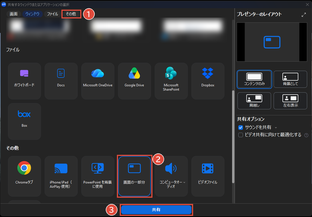Select the middle blurred window thumbnail
The width and height of the screenshot is (312, 217).
coord(116,30)
